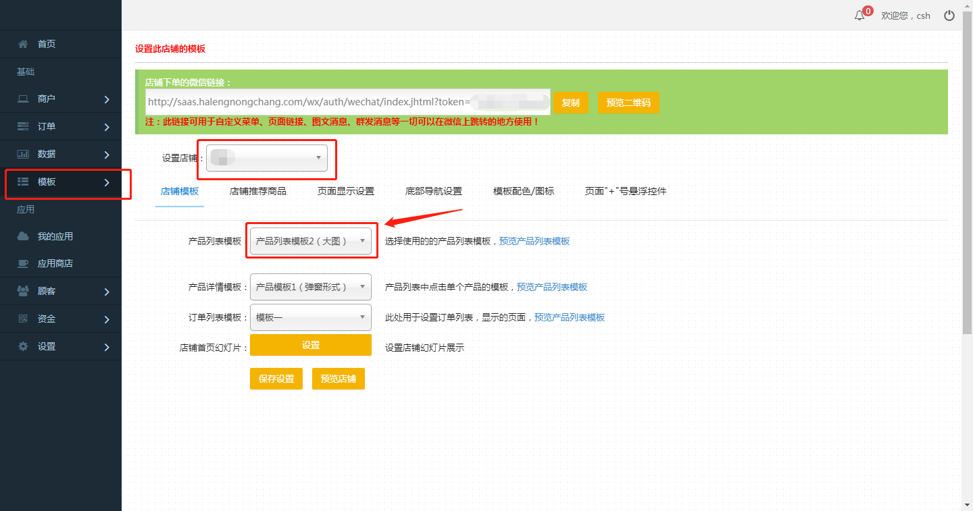Screen dimensions: 973x511
Task: Click the notification bell icon
Action: [x=859, y=16]
